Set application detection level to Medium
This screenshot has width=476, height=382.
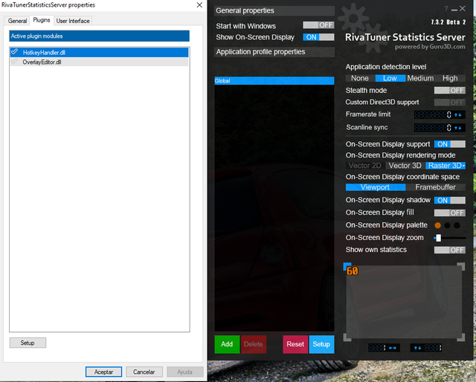coord(420,78)
